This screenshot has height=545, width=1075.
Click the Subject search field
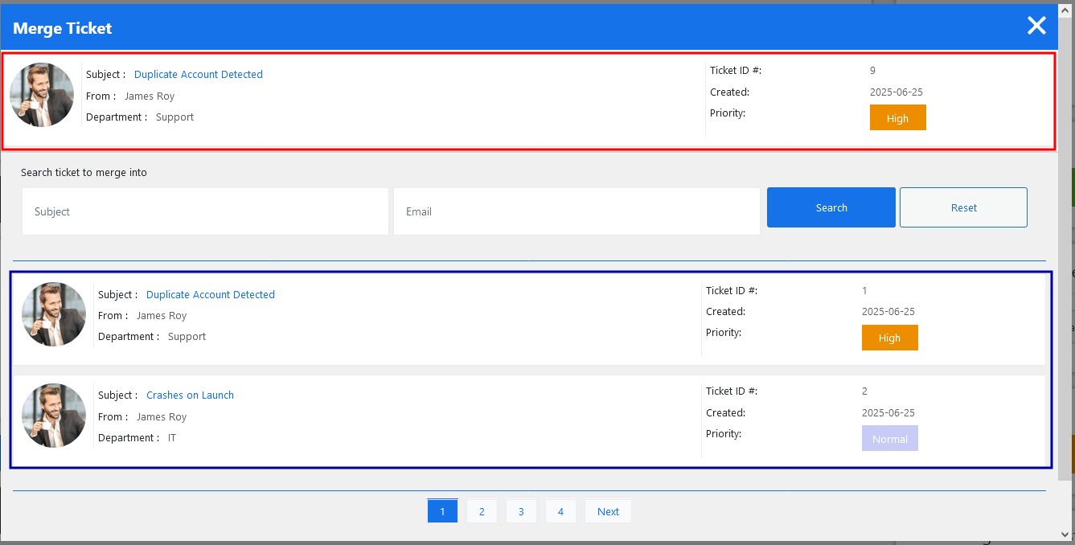click(x=205, y=211)
